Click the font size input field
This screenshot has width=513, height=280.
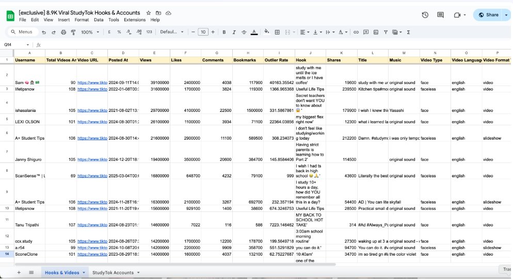[x=203, y=32]
